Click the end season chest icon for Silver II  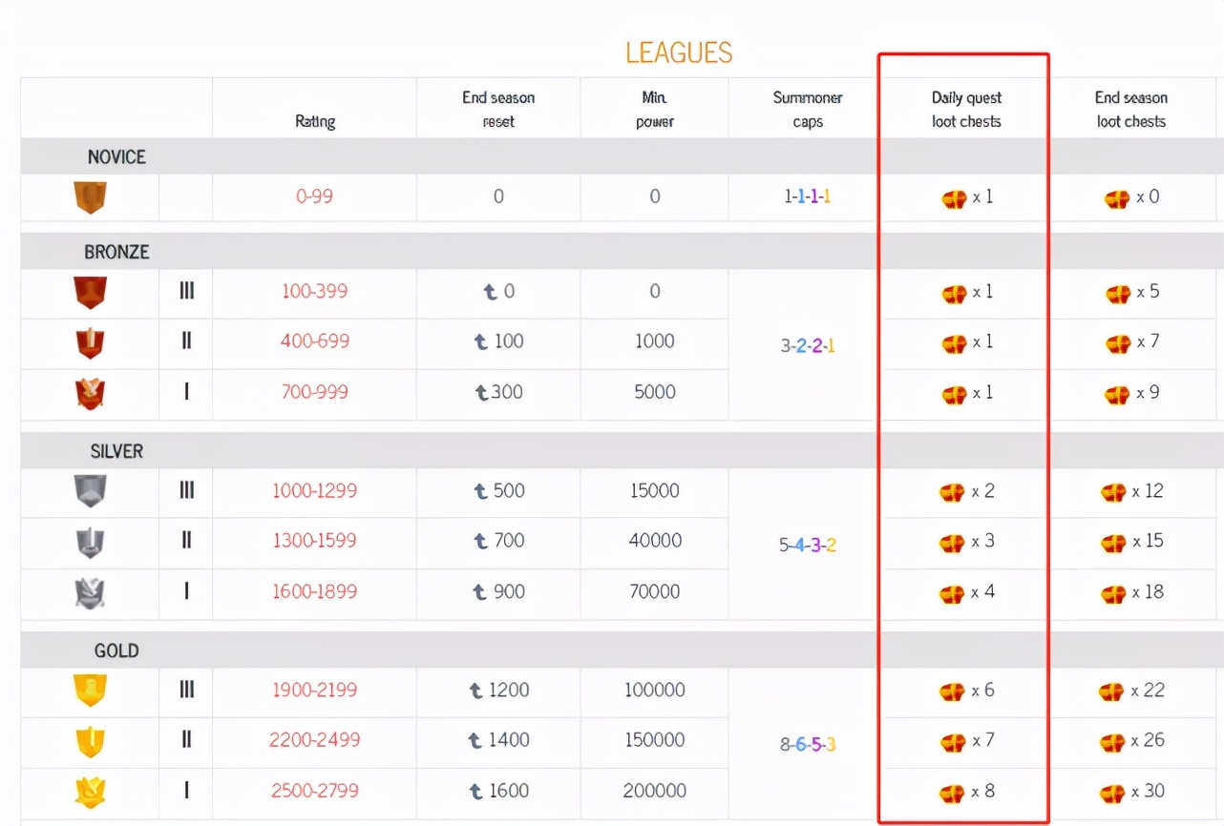pyautogui.click(x=1113, y=543)
